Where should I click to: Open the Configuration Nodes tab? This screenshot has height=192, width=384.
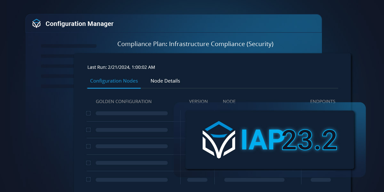tap(114, 81)
